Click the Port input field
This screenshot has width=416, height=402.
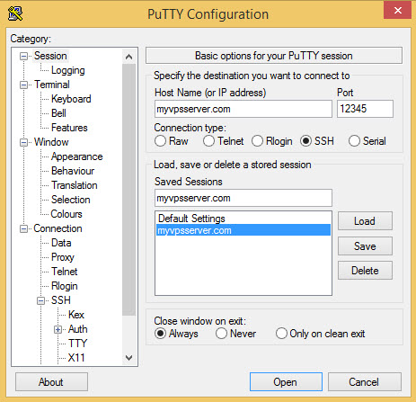tap(365, 109)
